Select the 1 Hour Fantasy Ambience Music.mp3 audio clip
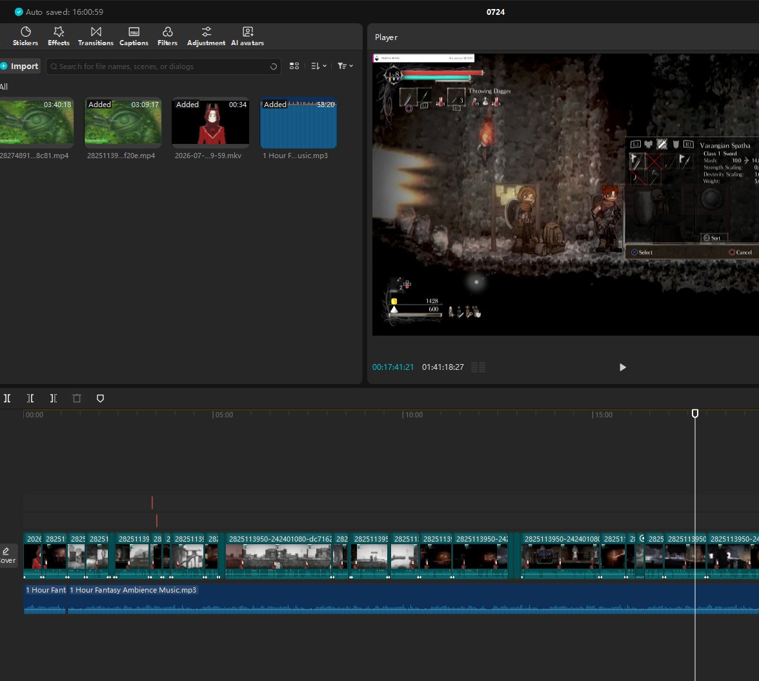 [413, 599]
